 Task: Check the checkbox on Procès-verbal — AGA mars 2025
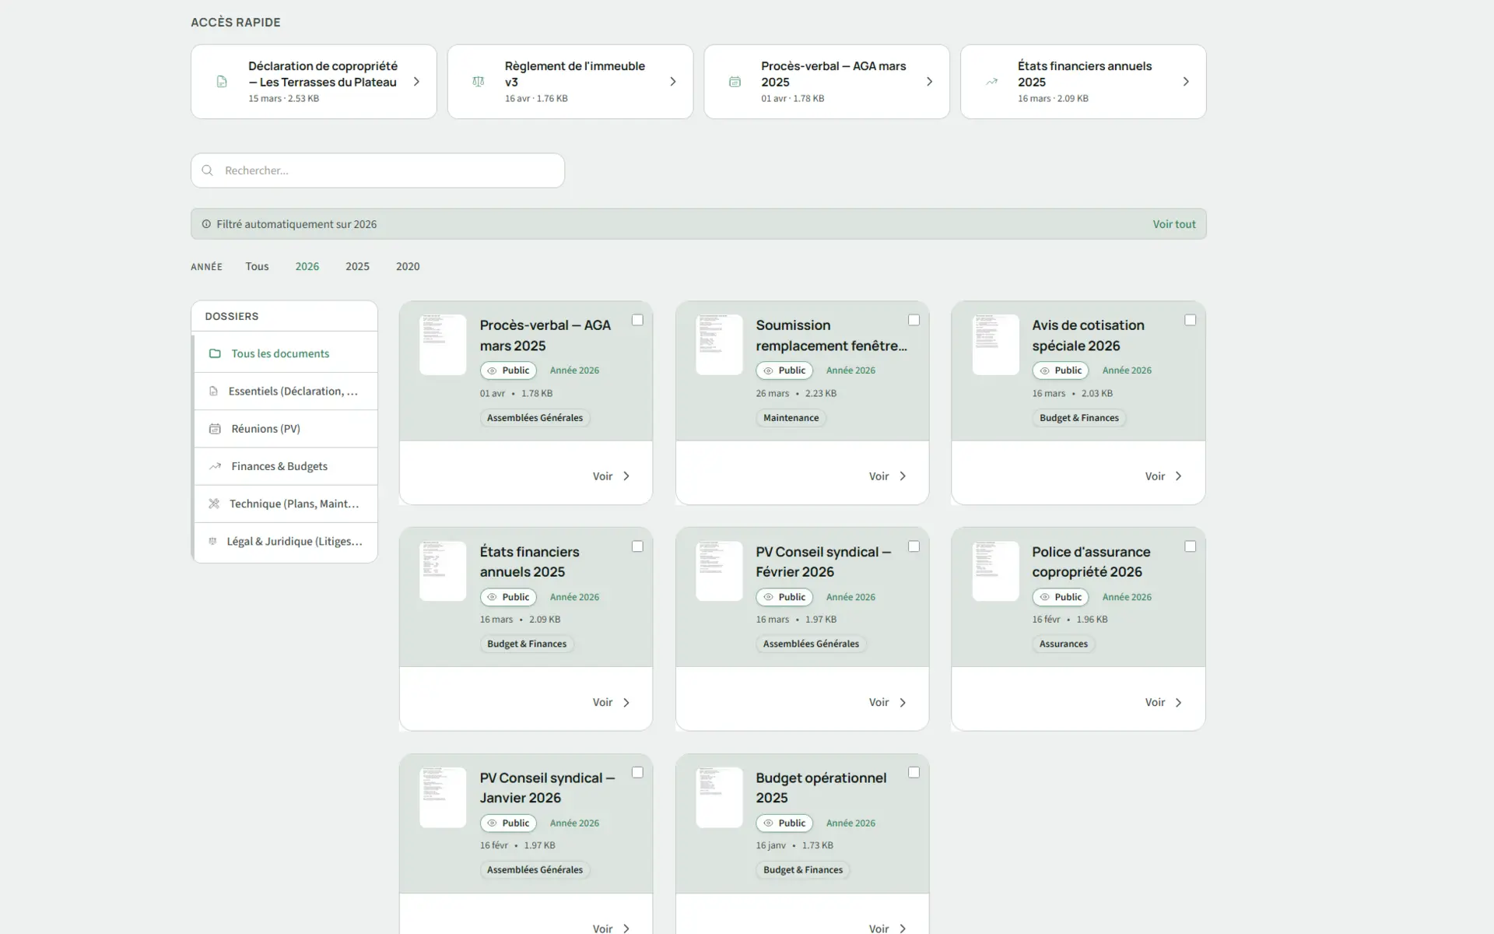[x=637, y=320]
